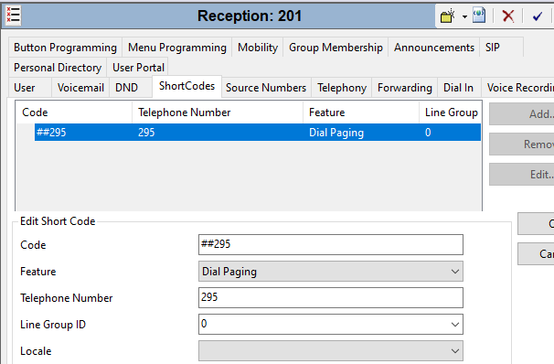Click the Telephone Number input field
The image size is (554, 364).
coord(331,297)
